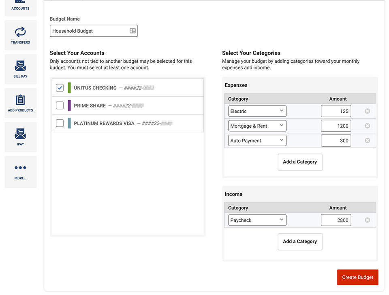Click the green Unitus Checking color bar

point(69,88)
